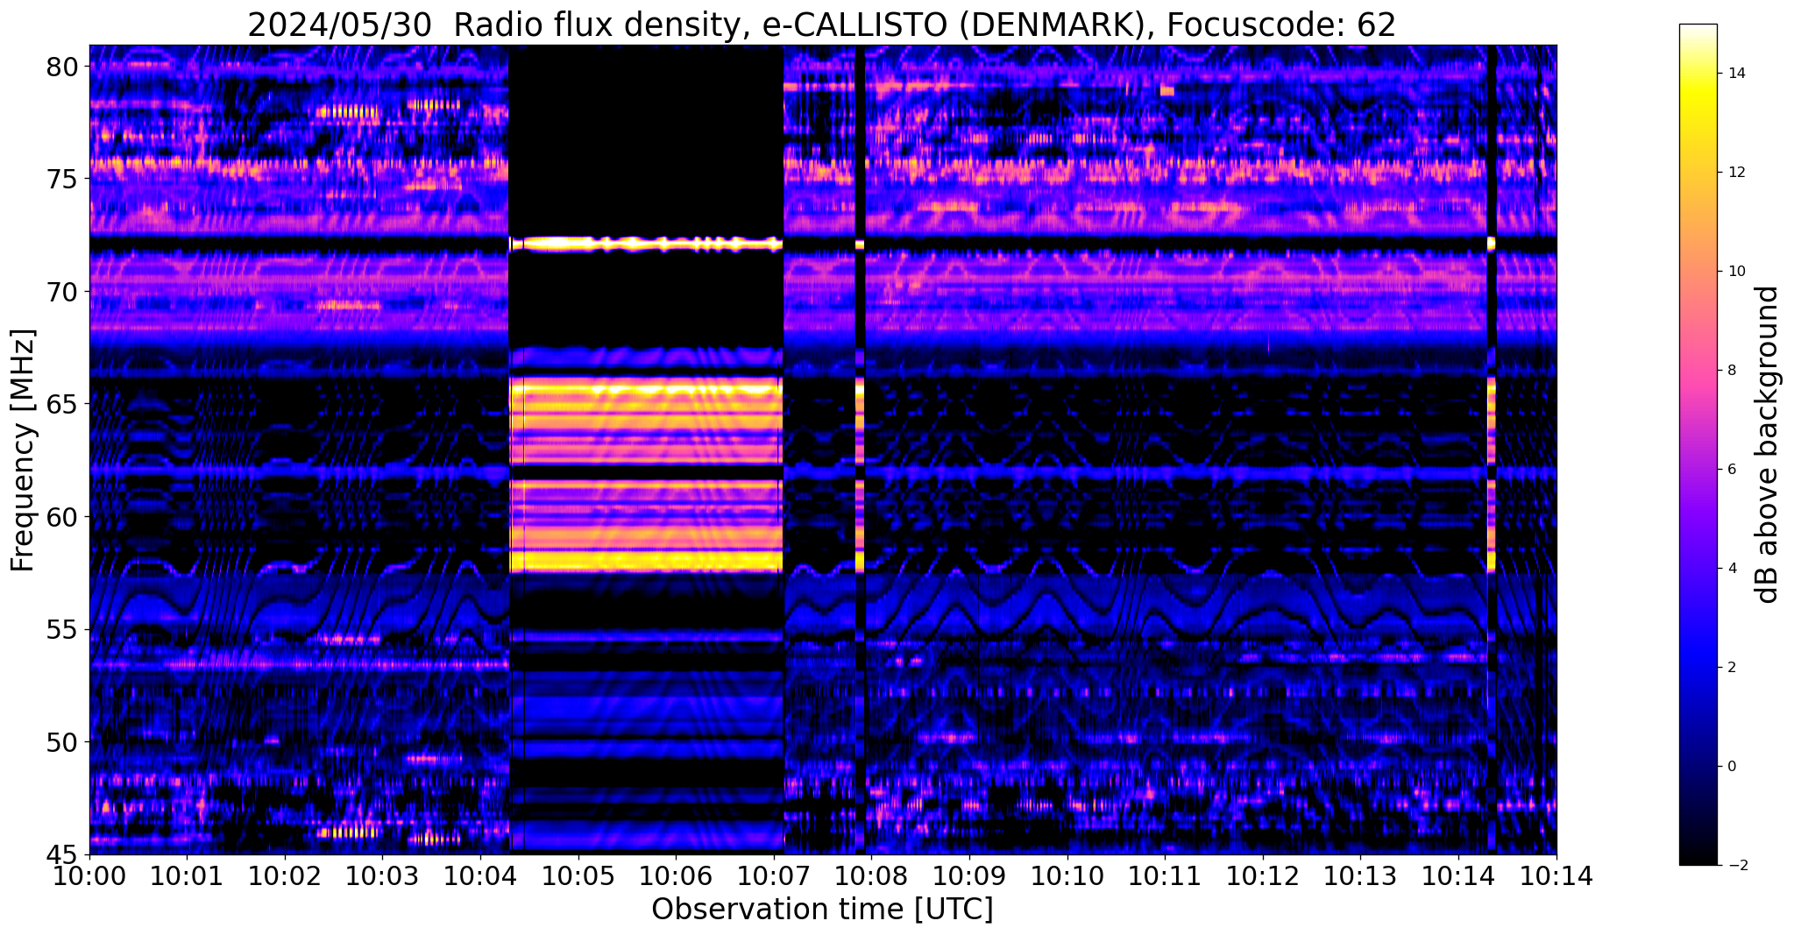
Task: Click the colorbar tick label 12
Action: [1735, 173]
